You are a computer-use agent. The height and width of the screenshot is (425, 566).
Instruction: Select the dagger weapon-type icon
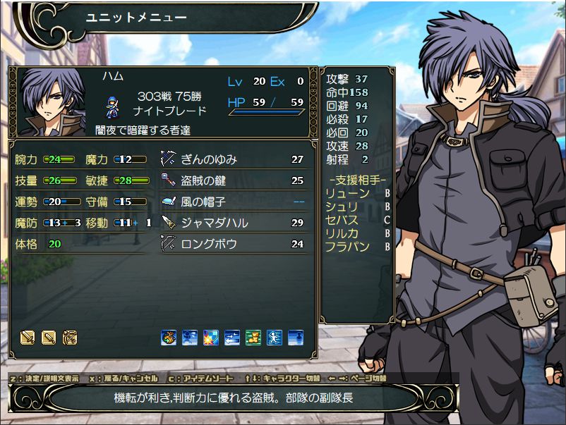pos(49,338)
